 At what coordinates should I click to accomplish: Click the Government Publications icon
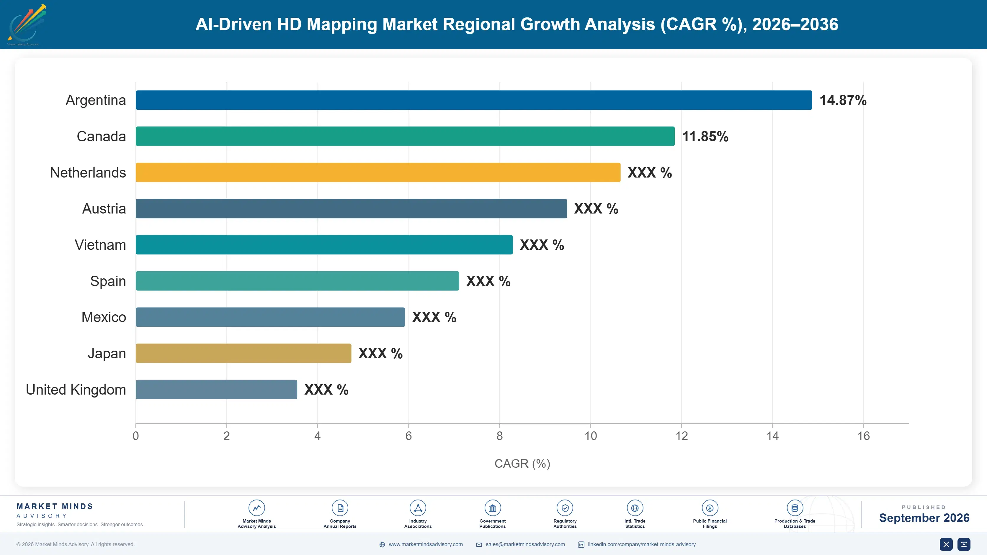click(x=492, y=508)
